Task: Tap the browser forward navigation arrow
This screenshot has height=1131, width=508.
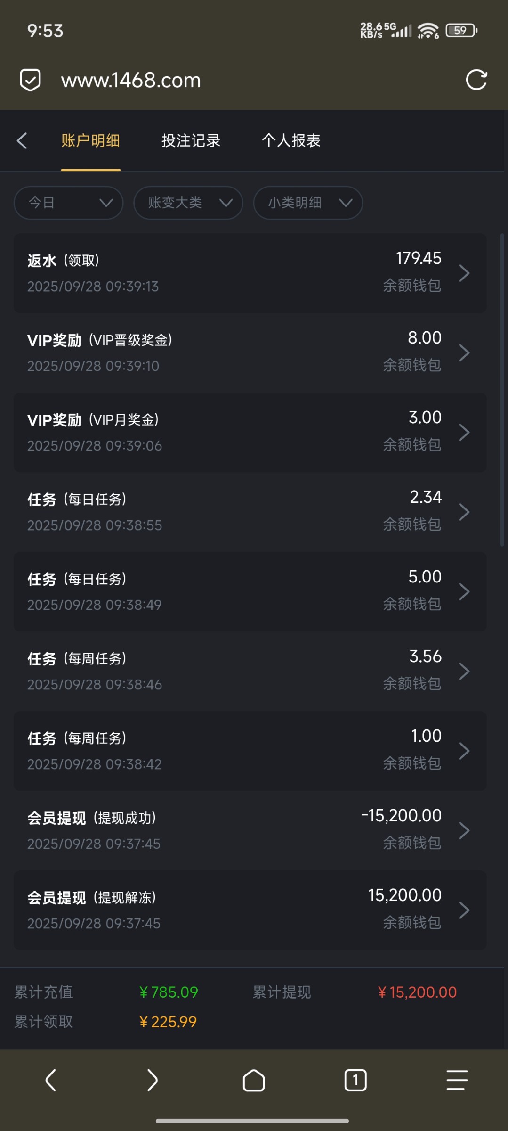Action: pyautogui.click(x=152, y=1080)
